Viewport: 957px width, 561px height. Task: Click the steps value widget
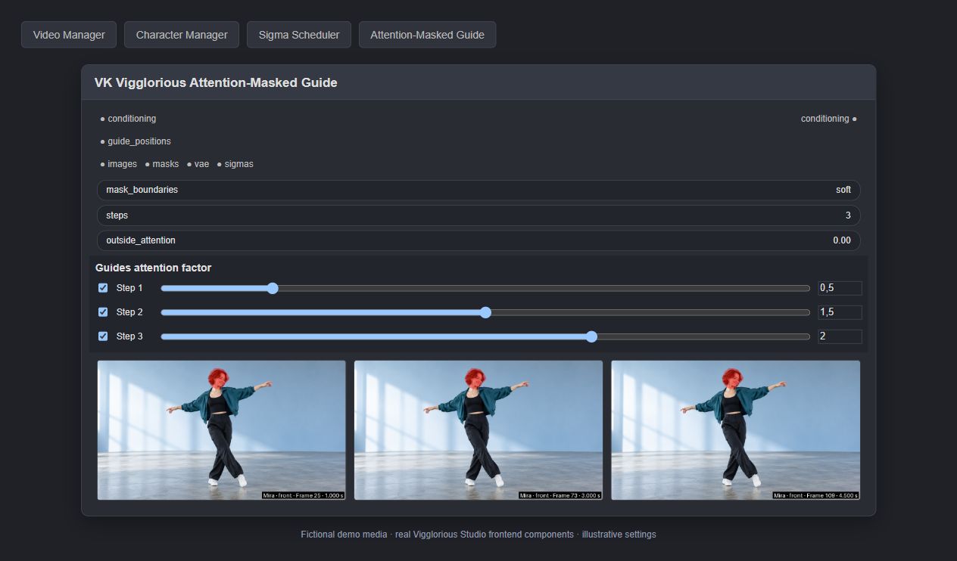pos(478,215)
